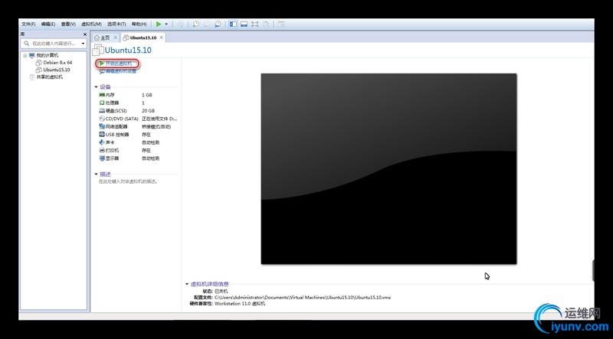Select 我的计算机 in the library tree
Viewport: 613px width, 339px height.
(48, 55)
